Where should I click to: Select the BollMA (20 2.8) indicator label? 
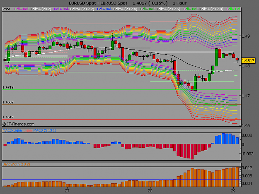coord(211,9)
